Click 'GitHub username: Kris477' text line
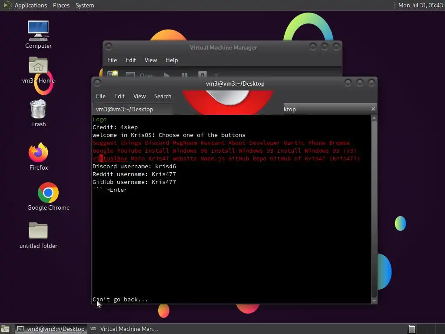Image resolution: width=445 pixels, height=334 pixels. click(x=134, y=182)
